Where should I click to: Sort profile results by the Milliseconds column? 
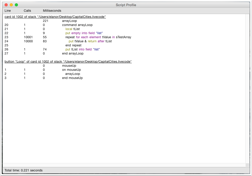[x=52, y=10]
